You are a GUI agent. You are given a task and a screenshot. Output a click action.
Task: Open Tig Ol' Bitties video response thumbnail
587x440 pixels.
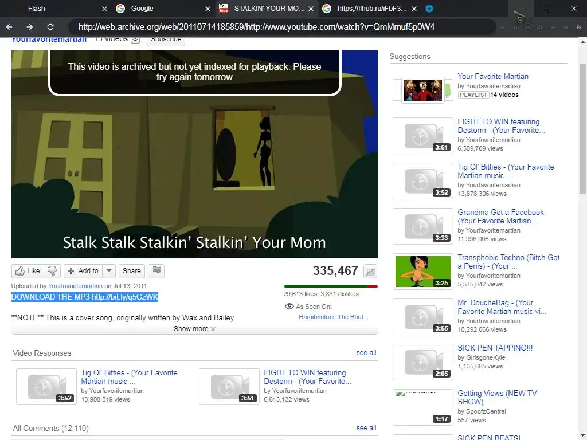coord(46,387)
